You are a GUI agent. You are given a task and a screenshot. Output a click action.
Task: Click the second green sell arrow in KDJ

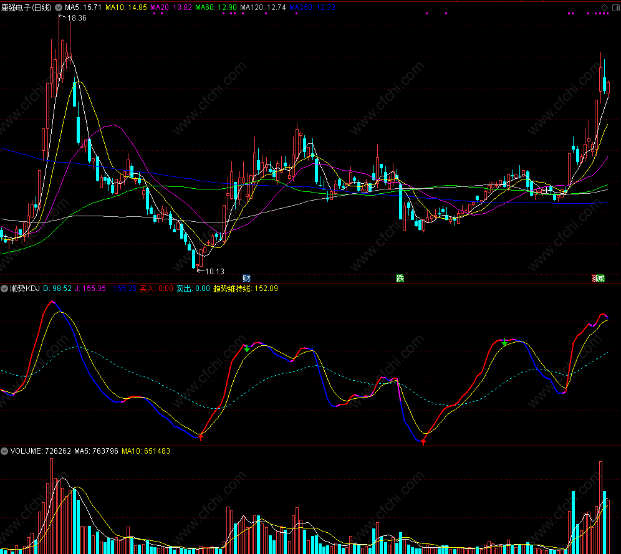(x=504, y=342)
